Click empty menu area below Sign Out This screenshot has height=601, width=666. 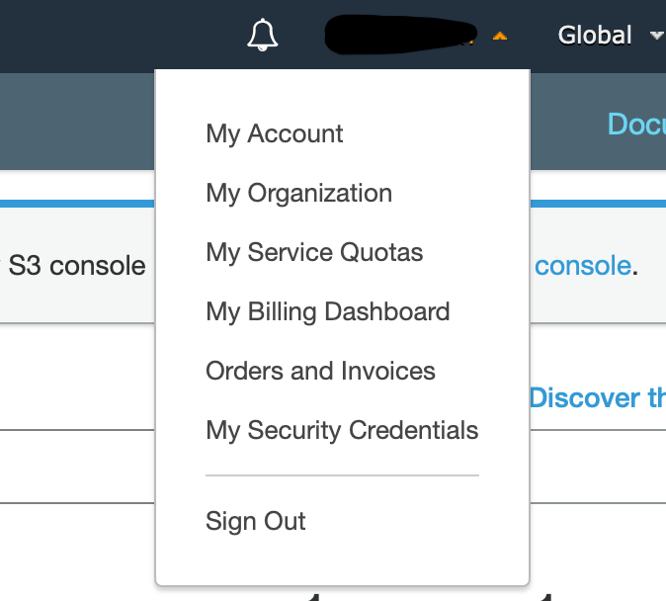(x=342, y=563)
